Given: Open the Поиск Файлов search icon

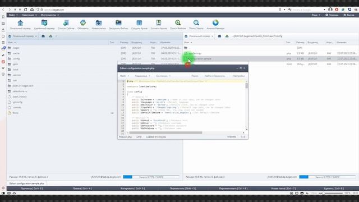Looking at the screenshot, I should tap(178, 23).
